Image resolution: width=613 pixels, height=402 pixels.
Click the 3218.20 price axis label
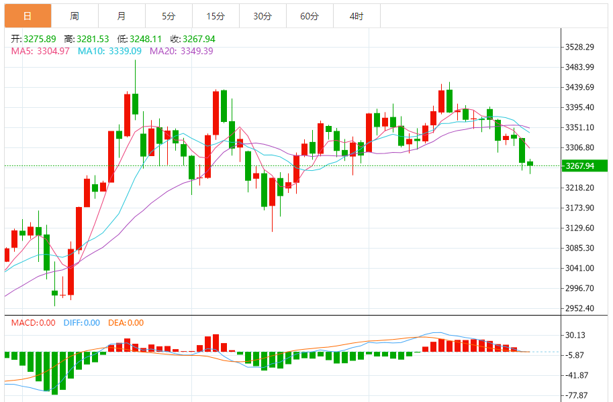click(x=580, y=188)
